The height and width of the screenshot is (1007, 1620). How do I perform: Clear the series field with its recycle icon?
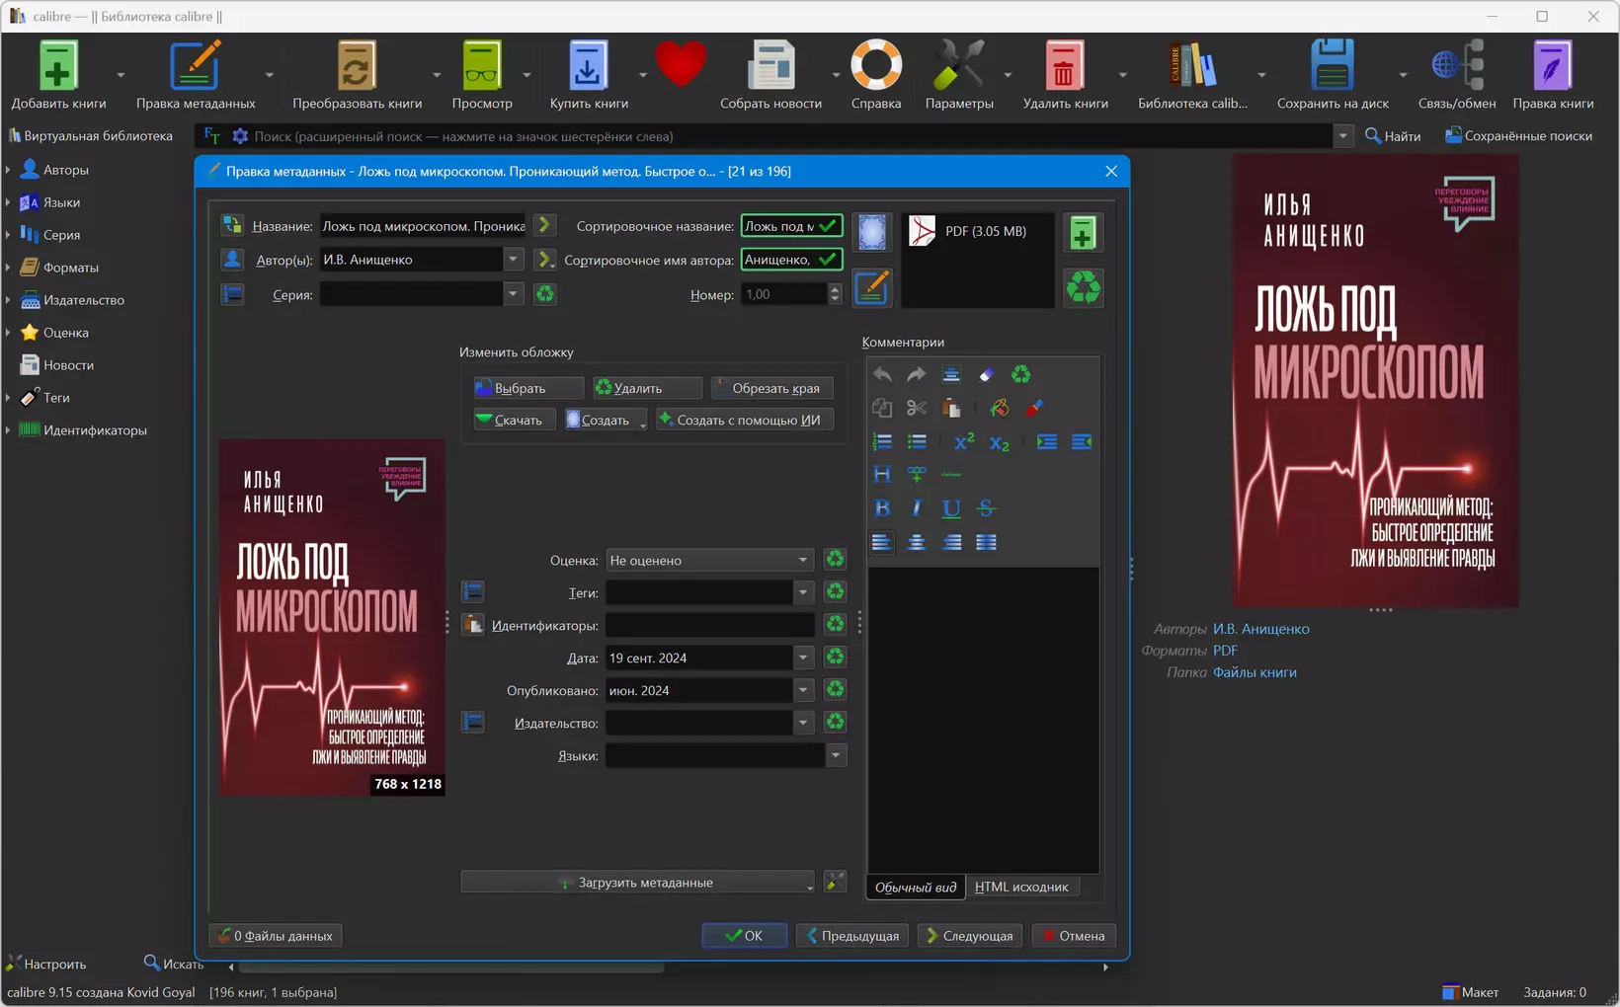pos(544,294)
